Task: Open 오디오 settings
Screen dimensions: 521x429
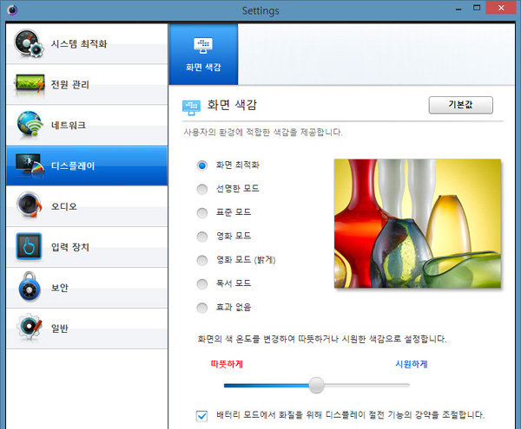Action: [x=87, y=206]
